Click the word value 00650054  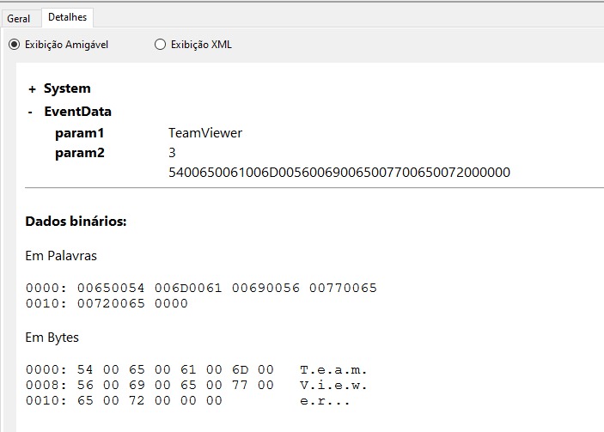[111, 288]
